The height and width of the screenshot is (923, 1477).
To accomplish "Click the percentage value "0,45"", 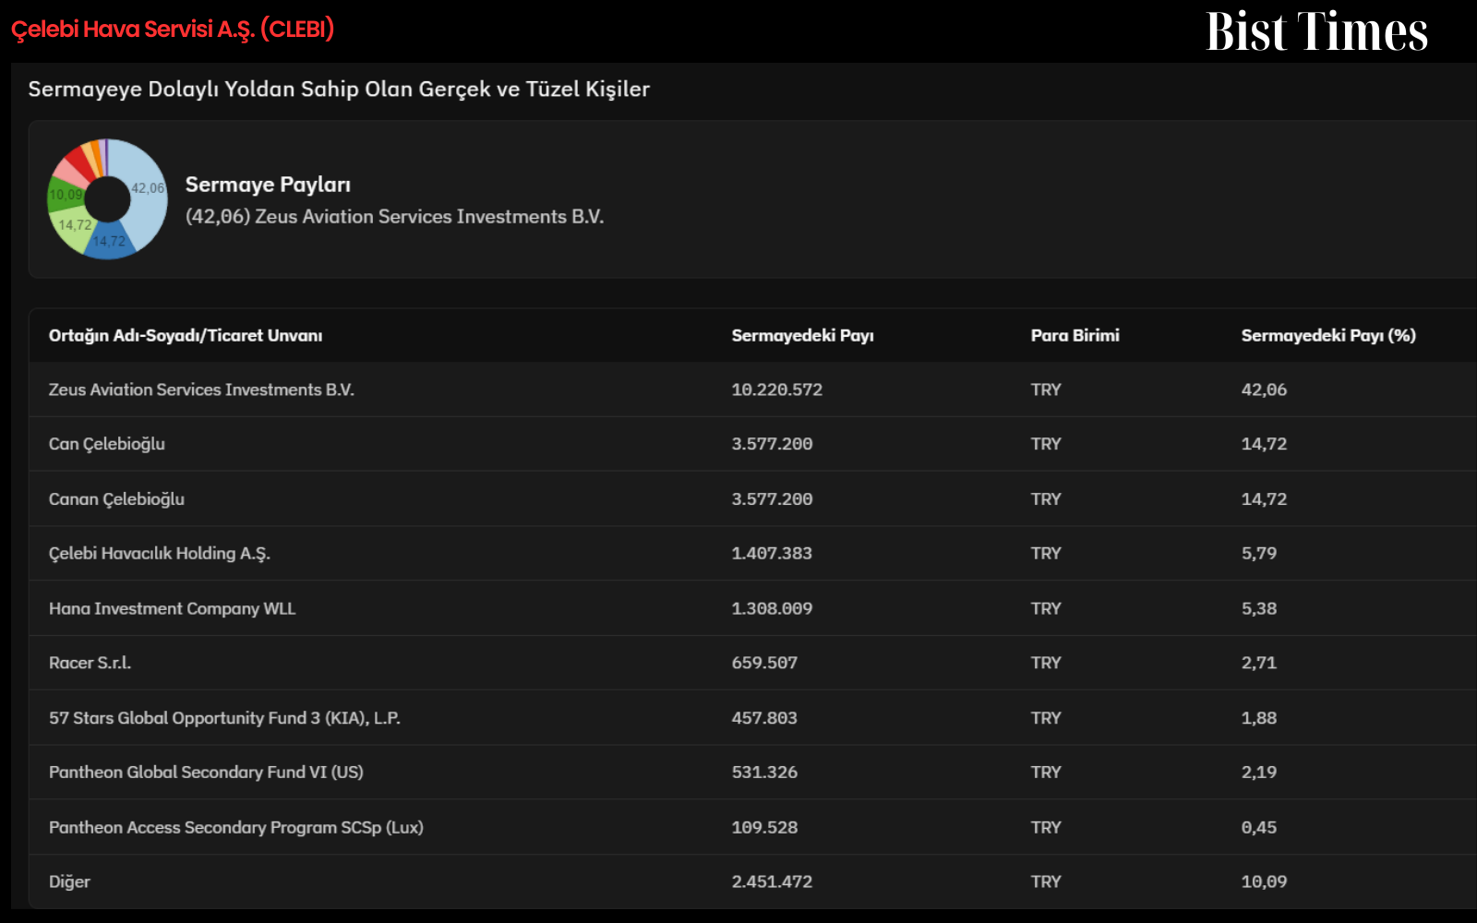I will tap(1259, 828).
